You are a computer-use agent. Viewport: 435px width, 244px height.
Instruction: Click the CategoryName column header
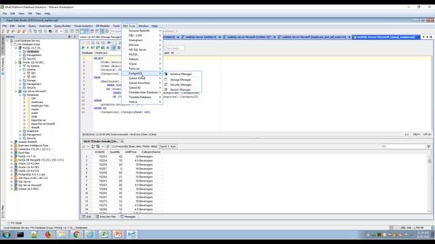tap(151, 152)
